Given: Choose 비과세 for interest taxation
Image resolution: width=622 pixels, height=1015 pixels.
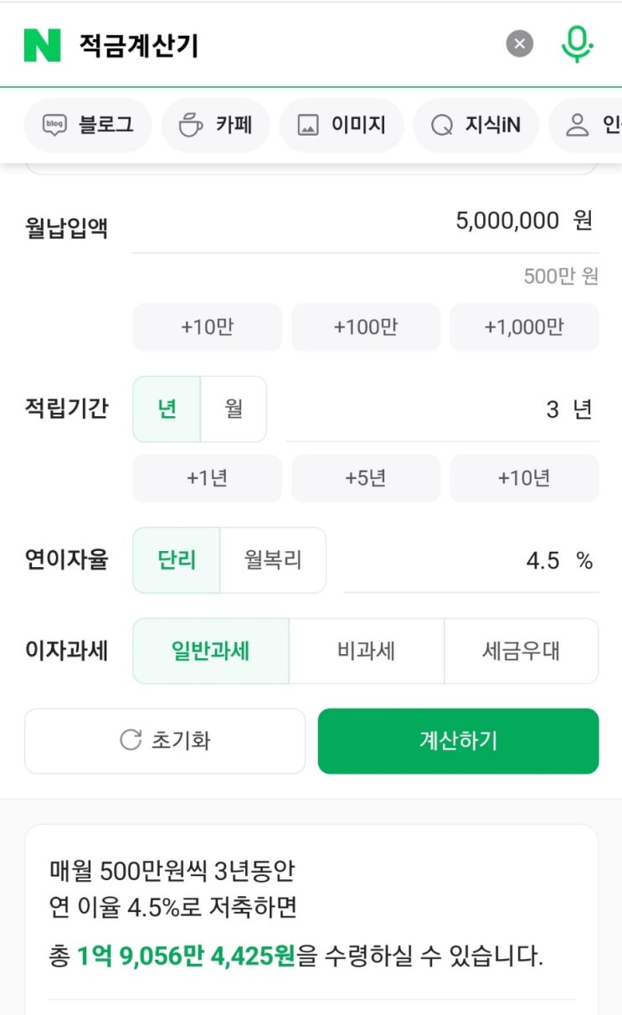Looking at the screenshot, I should click(366, 652).
